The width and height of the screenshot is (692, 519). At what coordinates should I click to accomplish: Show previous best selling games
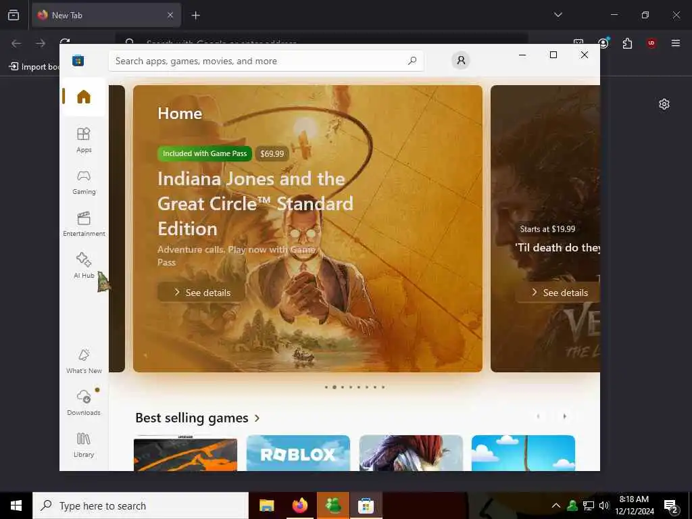pos(538,416)
